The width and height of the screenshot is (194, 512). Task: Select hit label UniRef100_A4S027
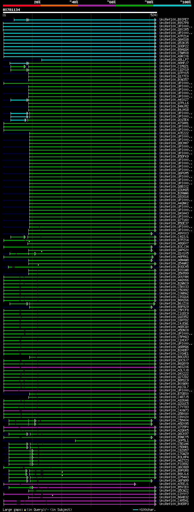coord(174,100)
